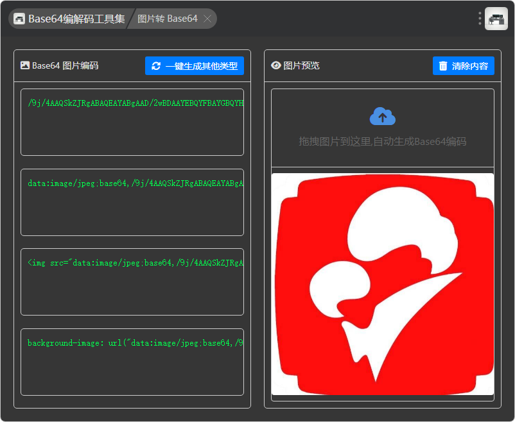Viewport: 515px width, 422px height.
Task: Click the plugin avatar icon top right
Action: [496, 19]
